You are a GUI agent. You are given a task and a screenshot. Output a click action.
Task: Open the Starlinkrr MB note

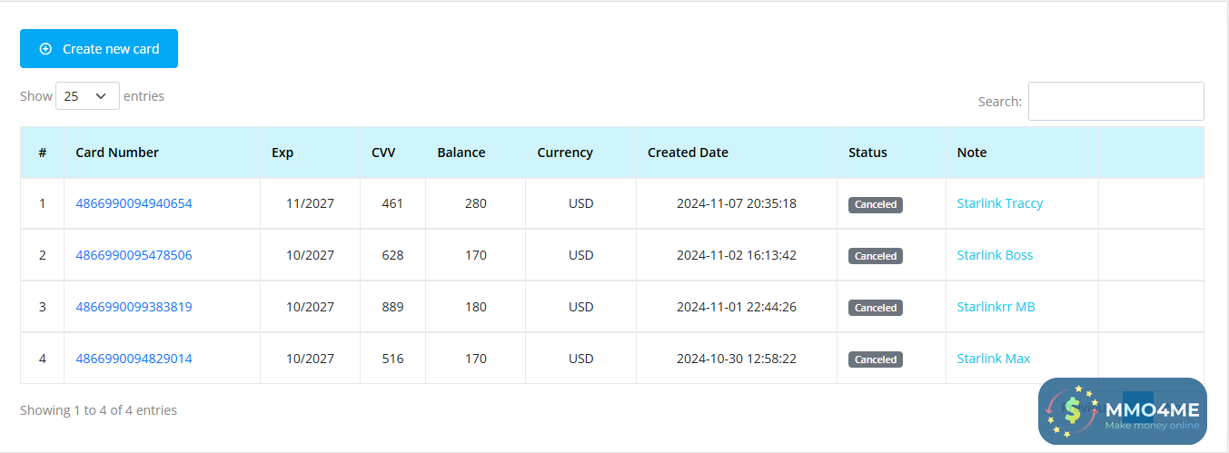coord(996,307)
